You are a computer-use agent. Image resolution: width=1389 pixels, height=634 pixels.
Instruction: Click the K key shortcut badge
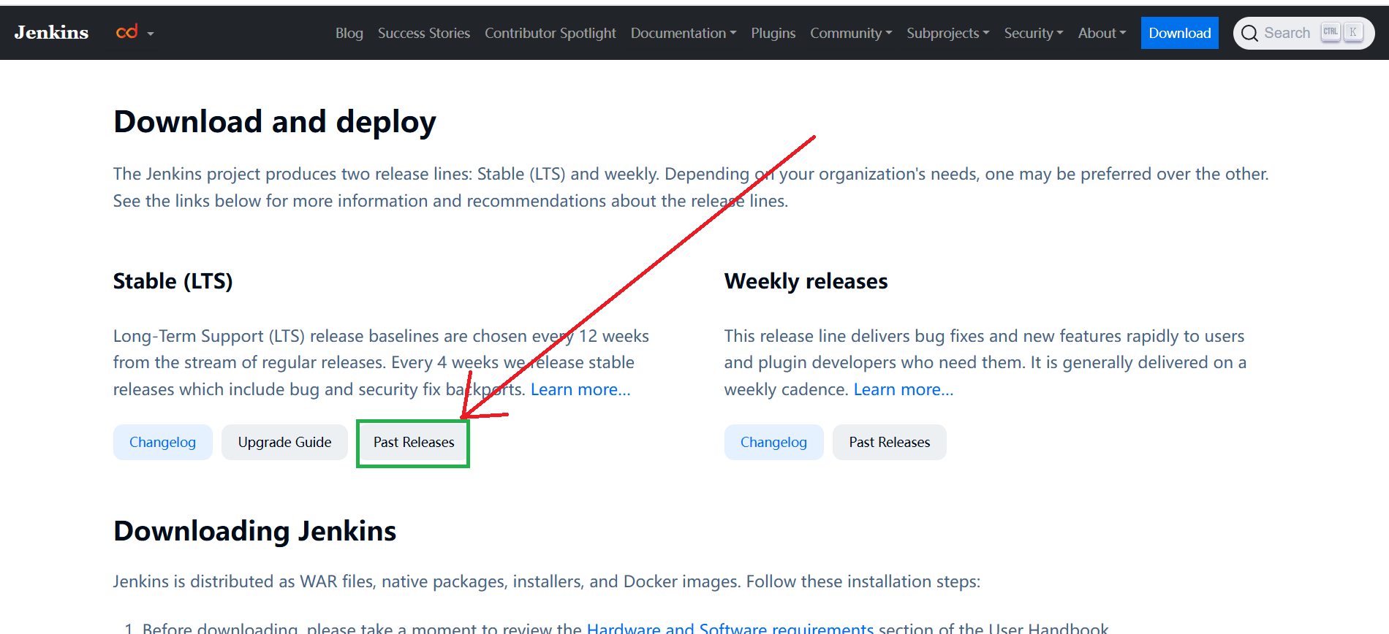pyautogui.click(x=1353, y=32)
